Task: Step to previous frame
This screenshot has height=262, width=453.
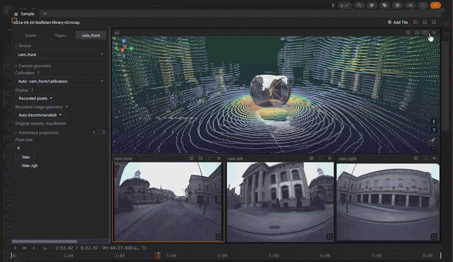Action: coord(15,248)
